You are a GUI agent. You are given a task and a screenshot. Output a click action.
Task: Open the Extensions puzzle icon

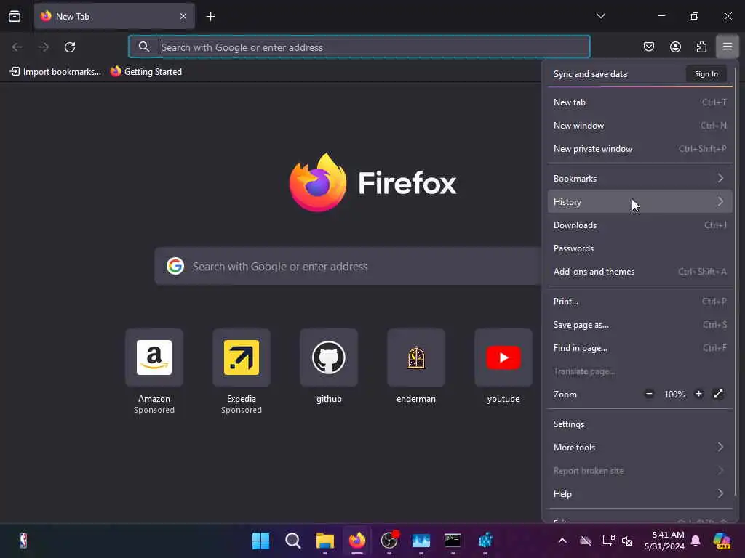point(701,46)
